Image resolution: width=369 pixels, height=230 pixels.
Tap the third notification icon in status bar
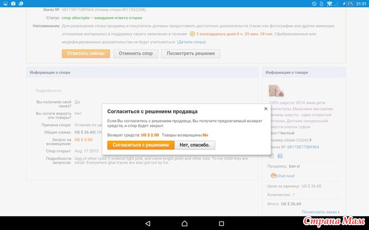point(21,4)
